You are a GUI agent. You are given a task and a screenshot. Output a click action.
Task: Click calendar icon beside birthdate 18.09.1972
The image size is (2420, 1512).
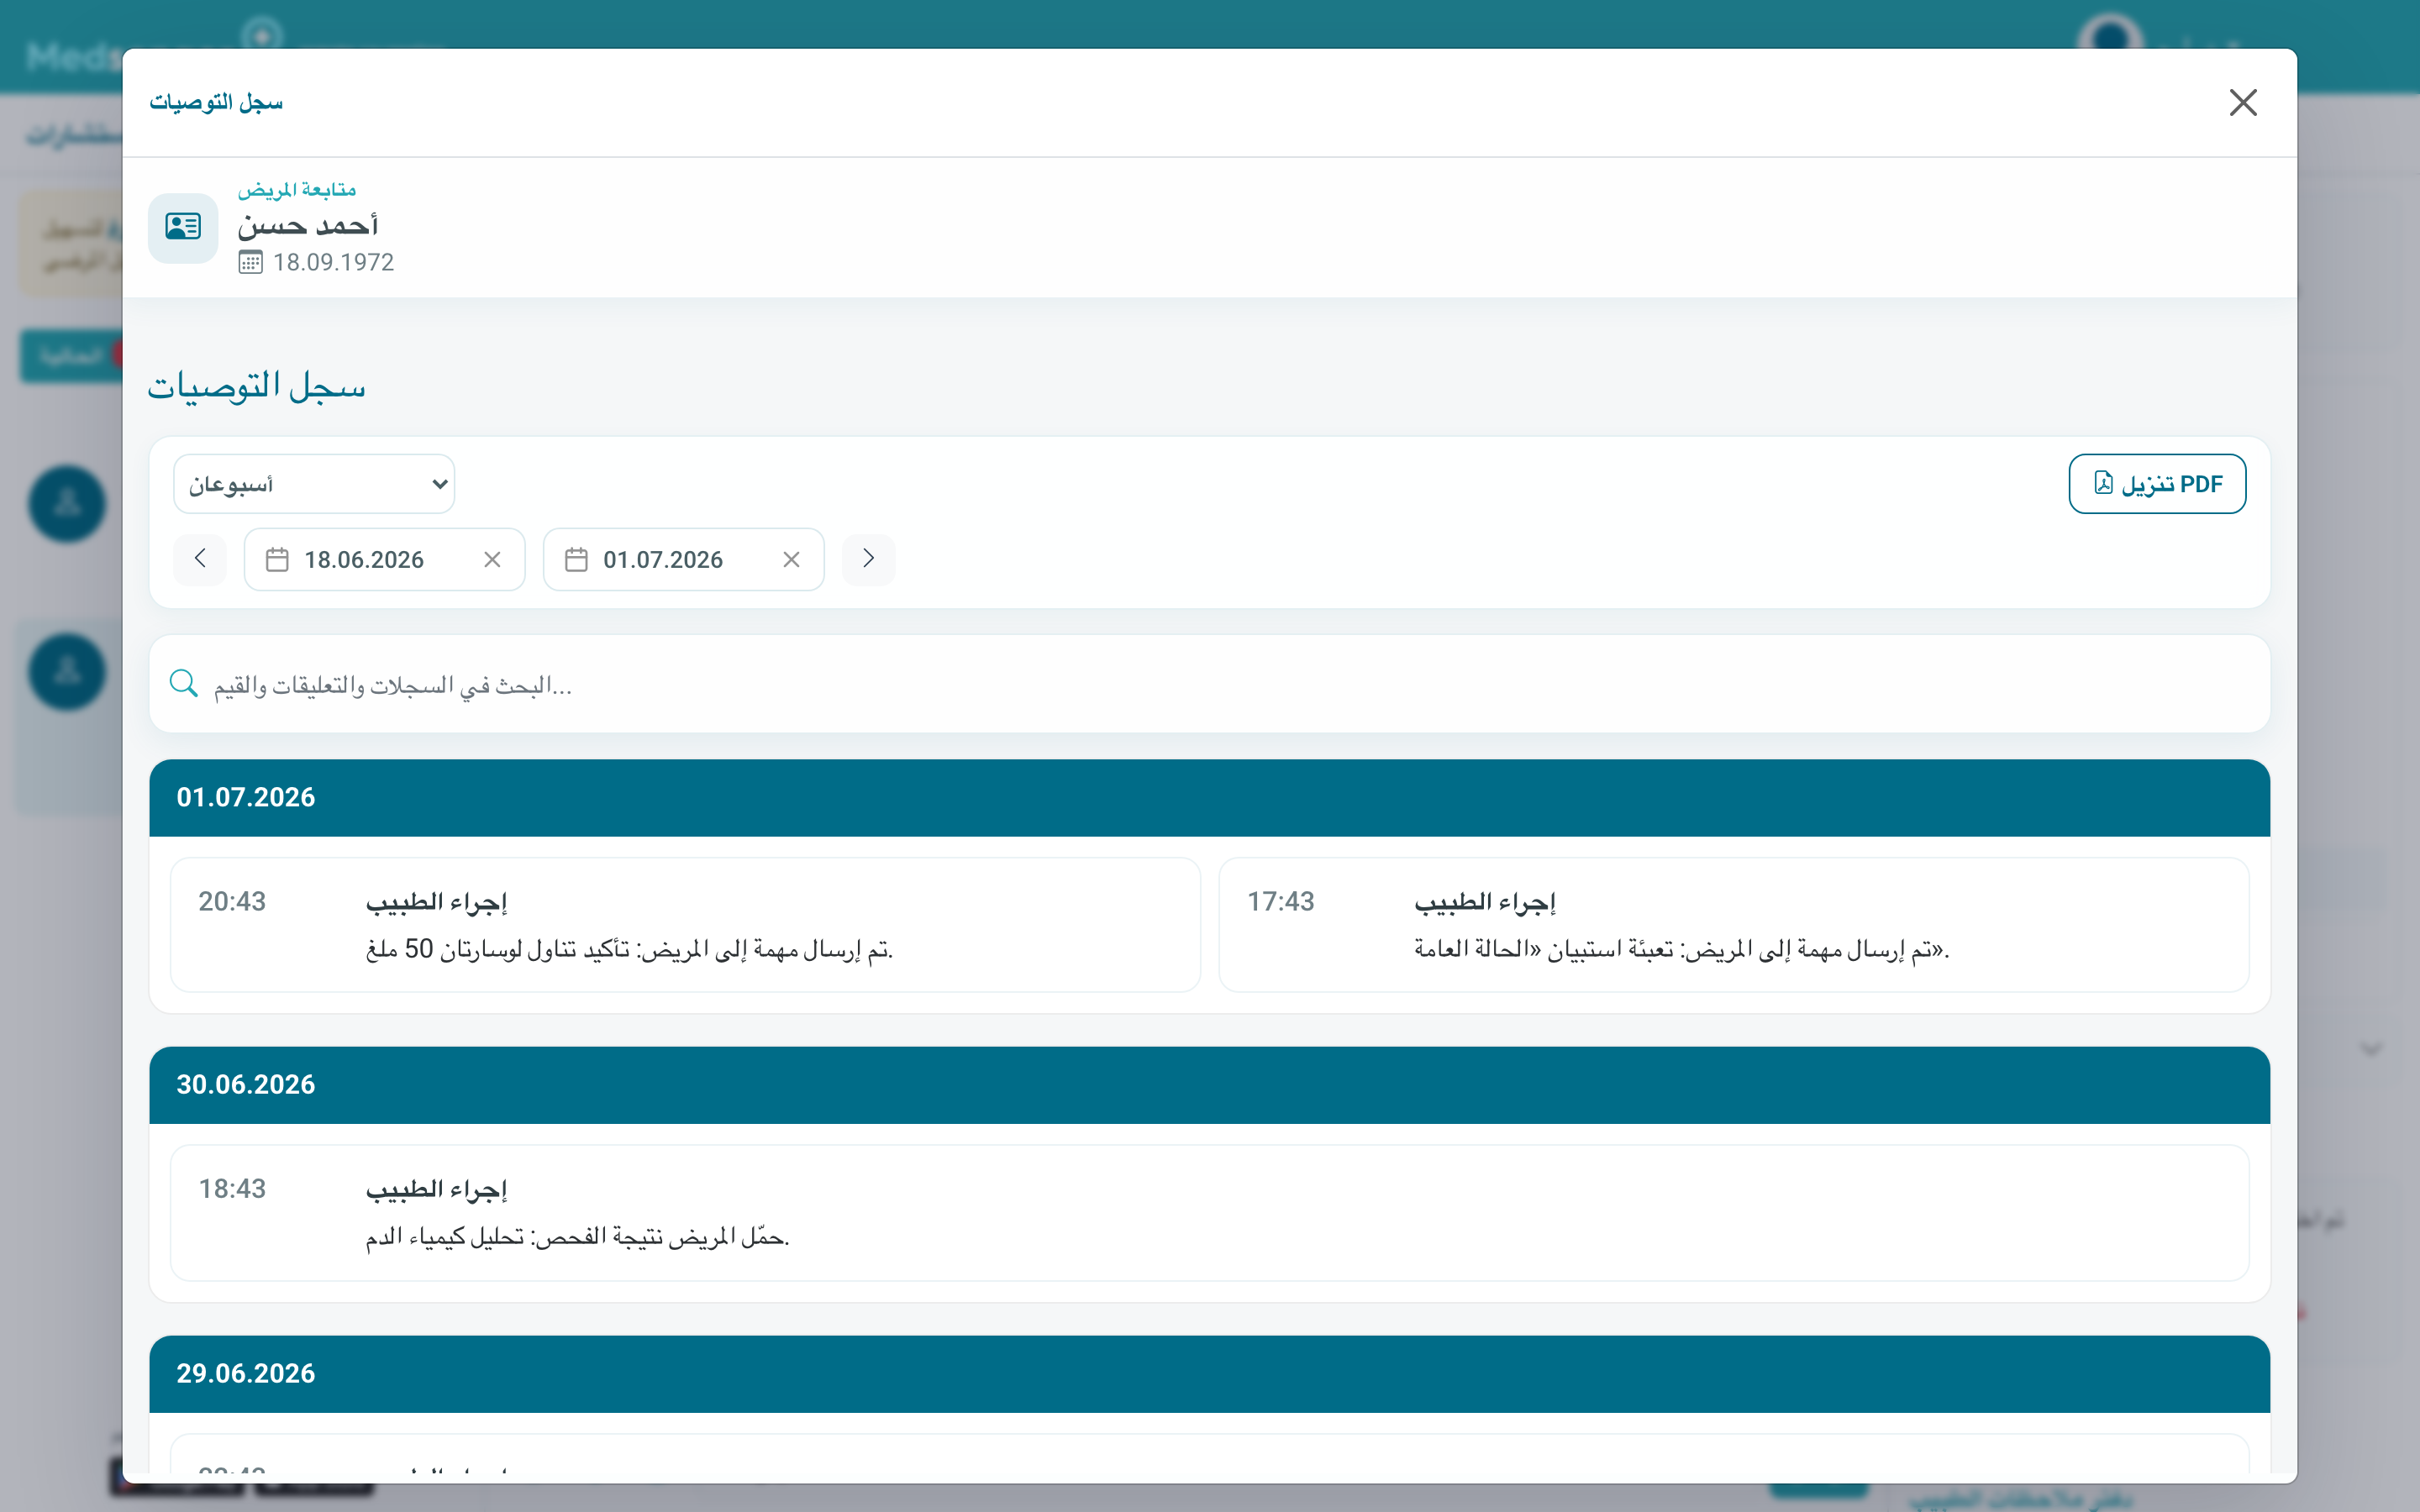coord(250,262)
